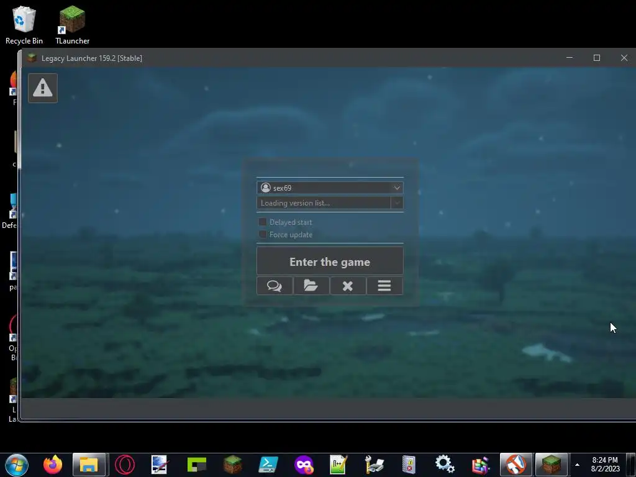Open the hamburger settings menu button
The height and width of the screenshot is (477, 636).
point(384,286)
